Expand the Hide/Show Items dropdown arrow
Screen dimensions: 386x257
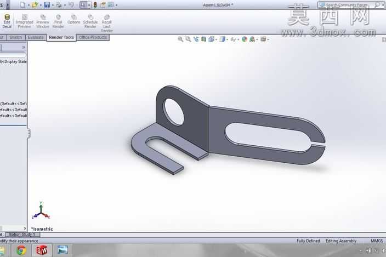(238, 39)
